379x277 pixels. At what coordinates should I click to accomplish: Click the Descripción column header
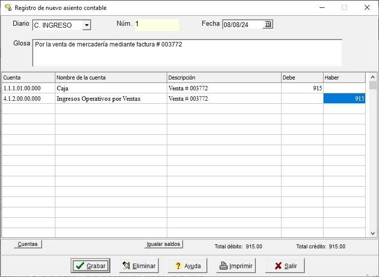224,78
